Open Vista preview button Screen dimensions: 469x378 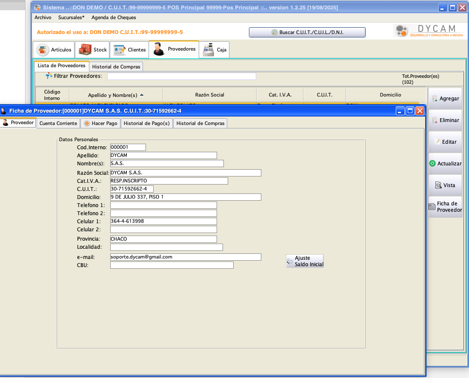click(445, 185)
